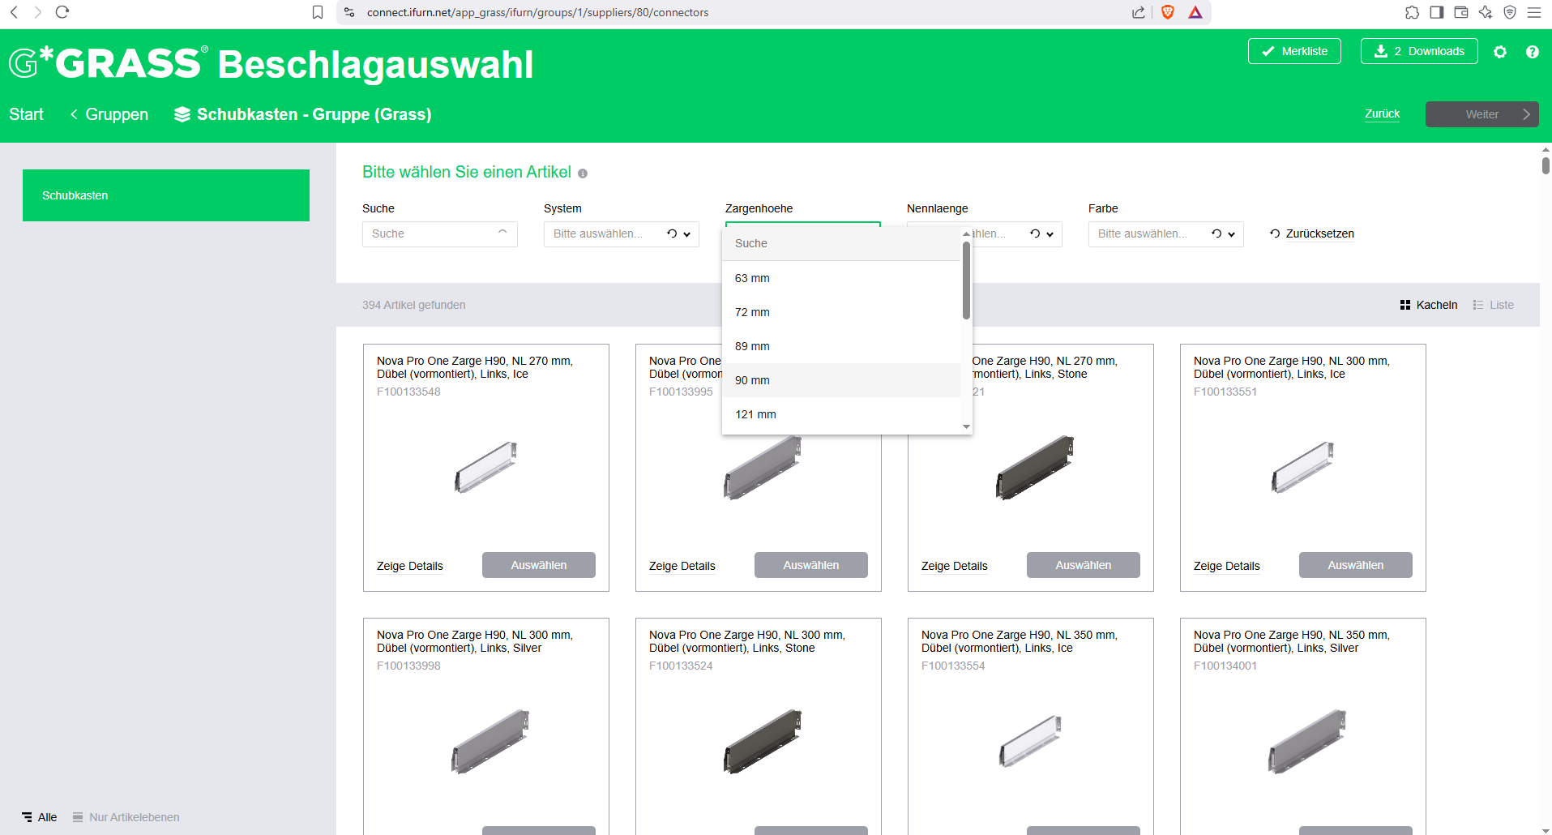Click thumbnail of article F100133551
The width and height of the screenshot is (1552, 835).
coord(1303,467)
